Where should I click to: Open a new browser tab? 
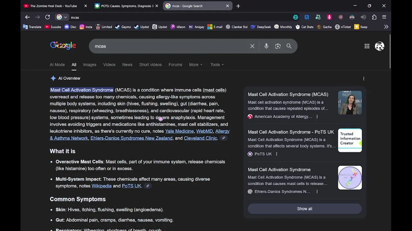click(x=238, y=6)
